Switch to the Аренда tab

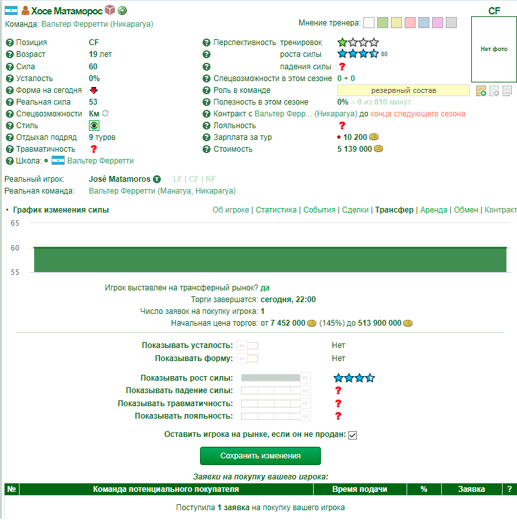pos(434,210)
